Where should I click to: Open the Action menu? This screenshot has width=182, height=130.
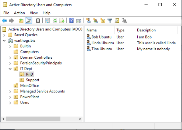click(x=19, y=13)
